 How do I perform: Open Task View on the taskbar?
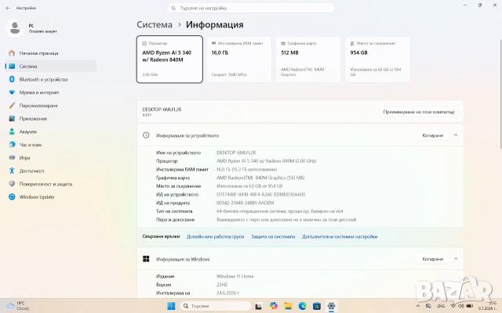click(259, 306)
